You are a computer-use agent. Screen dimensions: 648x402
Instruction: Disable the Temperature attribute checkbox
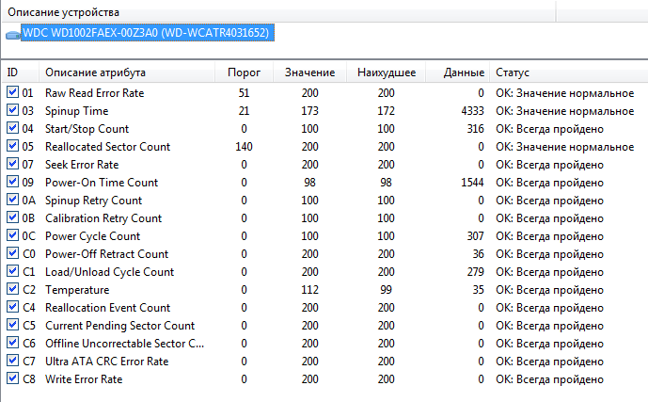click(x=12, y=290)
